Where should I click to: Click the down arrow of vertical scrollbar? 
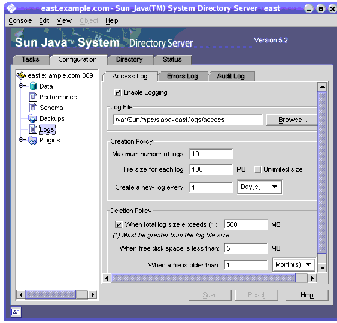[322, 267]
